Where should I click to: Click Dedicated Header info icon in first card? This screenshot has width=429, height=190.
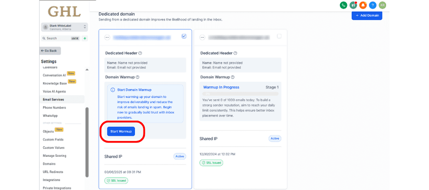(x=140, y=53)
